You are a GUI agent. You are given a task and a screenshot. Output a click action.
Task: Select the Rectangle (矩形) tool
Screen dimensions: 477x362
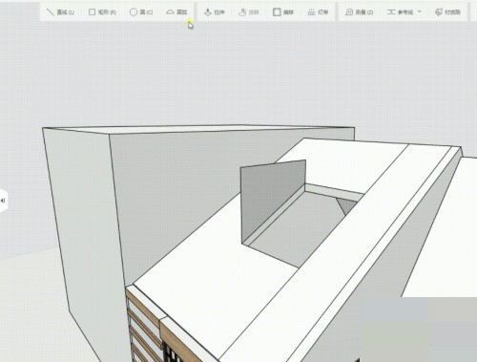102,12
